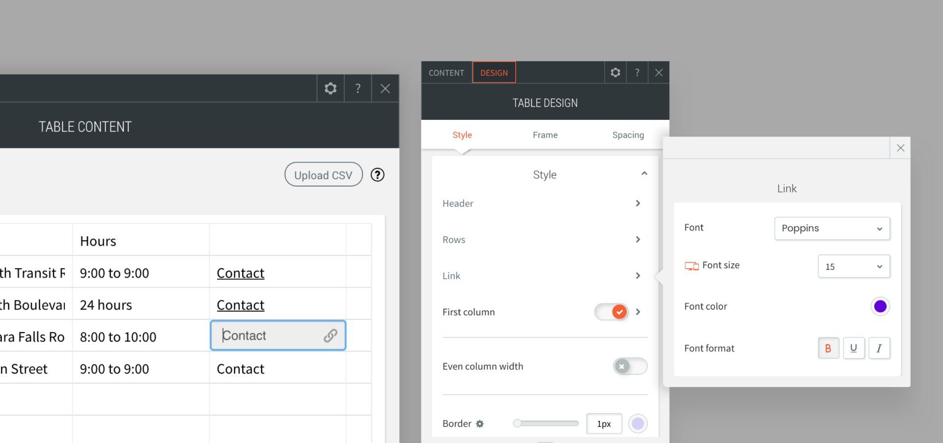Disable the First column toggle
Screen dimensions: 943x443
611,312
